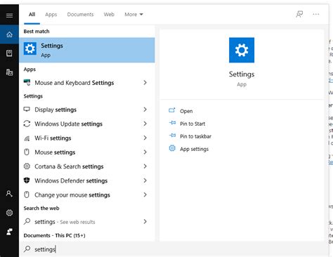The width and height of the screenshot is (333, 257).
Task: Open the feedback icon at top right
Action: (x=299, y=14)
